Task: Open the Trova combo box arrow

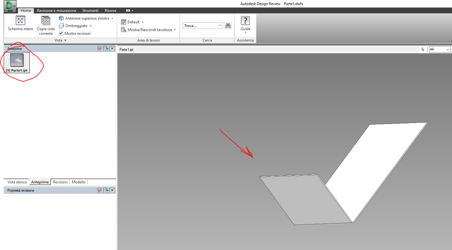Action: pos(220,26)
